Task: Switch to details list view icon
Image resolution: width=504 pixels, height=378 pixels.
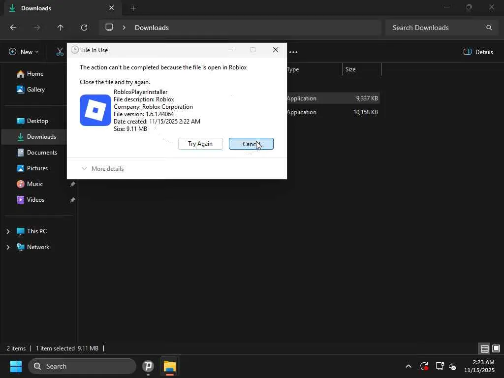Action: coord(485,348)
